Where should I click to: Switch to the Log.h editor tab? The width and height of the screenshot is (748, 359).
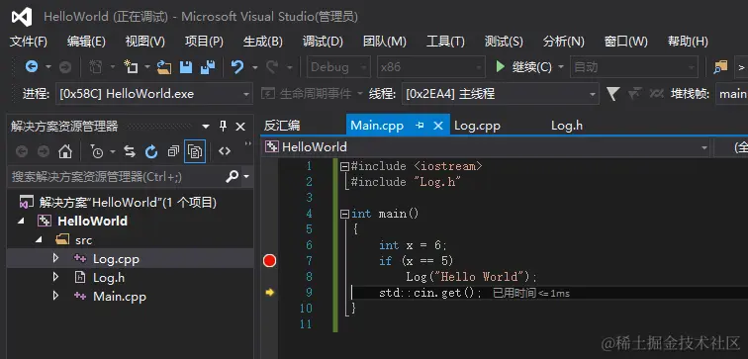567,126
